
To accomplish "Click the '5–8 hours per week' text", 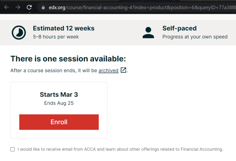I will coord(56,37).
